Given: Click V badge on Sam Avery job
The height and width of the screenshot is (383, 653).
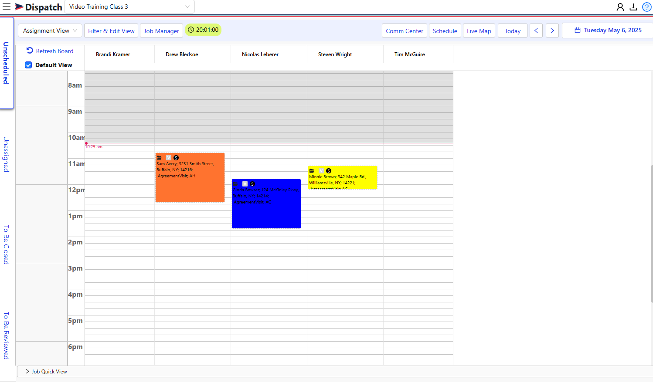Looking at the screenshot, I should [x=169, y=158].
